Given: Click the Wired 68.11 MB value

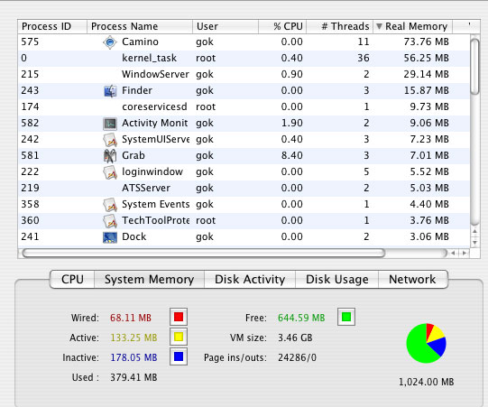Looking at the screenshot, I should tap(131, 318).
